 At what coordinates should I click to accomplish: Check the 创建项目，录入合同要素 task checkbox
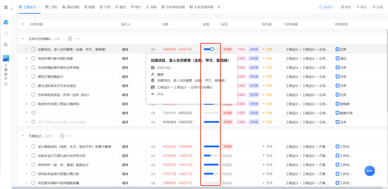point(34,49)
